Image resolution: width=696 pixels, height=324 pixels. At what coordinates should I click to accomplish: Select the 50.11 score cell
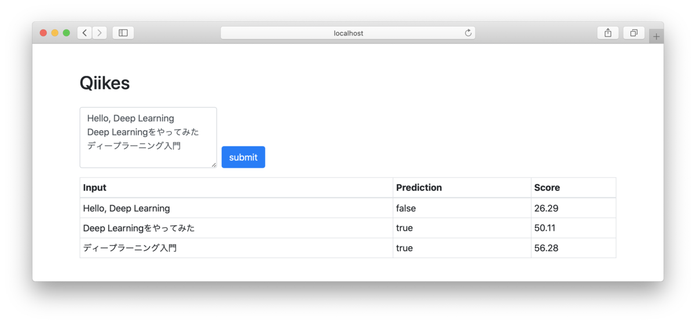coord(573,228)
